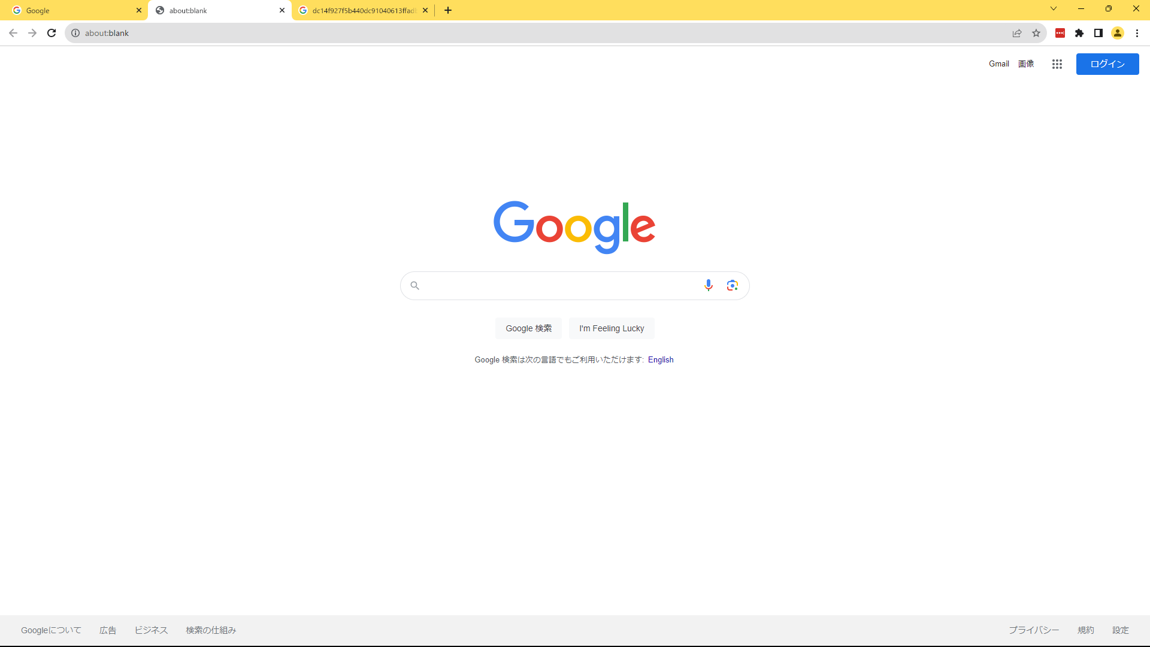Bookmark this page with the star icon
This screenshot has height=647, width=1150.
pyautogui.click(x=1036, y=33)
